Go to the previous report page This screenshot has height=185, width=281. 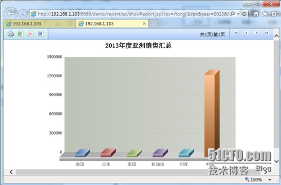coord(246,33)
